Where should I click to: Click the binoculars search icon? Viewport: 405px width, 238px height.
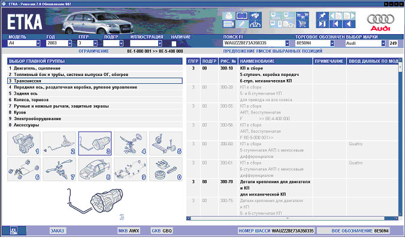255,16
